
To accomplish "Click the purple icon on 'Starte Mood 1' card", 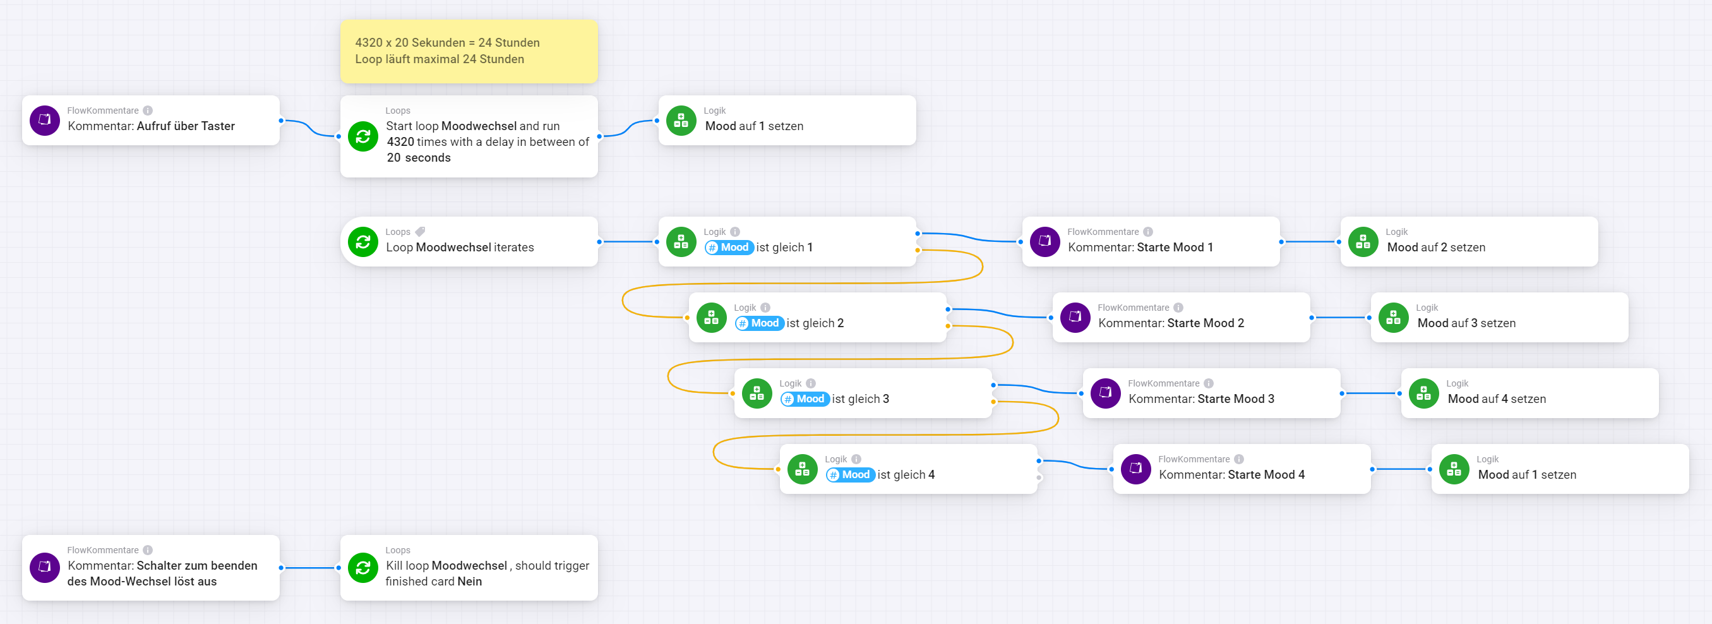I will (x=1045, y=242).
